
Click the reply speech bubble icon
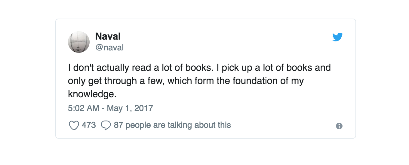click(x=106, y=125)
